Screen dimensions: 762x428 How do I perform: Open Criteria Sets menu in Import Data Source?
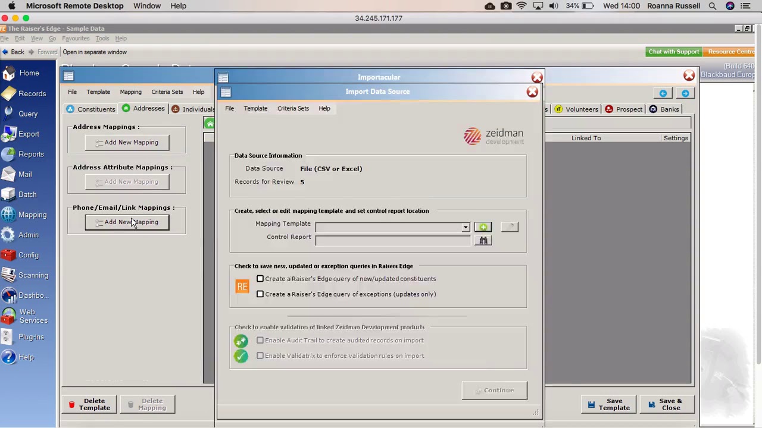tap(293, 108)
